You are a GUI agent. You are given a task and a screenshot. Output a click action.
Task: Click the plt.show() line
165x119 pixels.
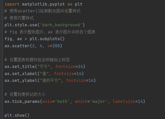pos(17,115)
